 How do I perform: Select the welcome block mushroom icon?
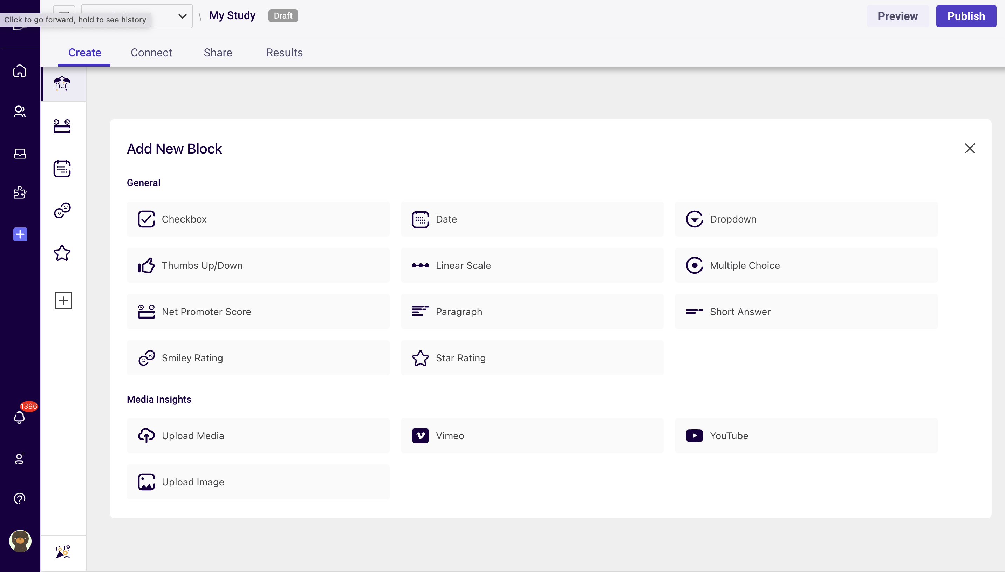63,84
